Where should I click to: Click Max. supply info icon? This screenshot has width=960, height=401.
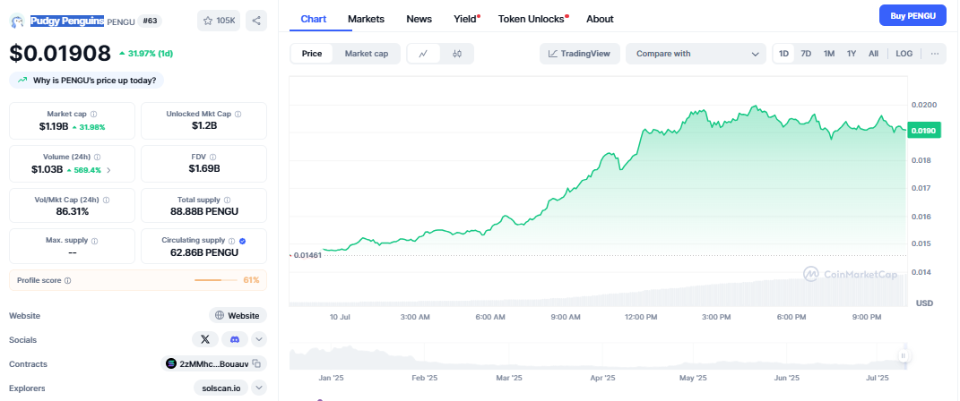coord(94,241)
